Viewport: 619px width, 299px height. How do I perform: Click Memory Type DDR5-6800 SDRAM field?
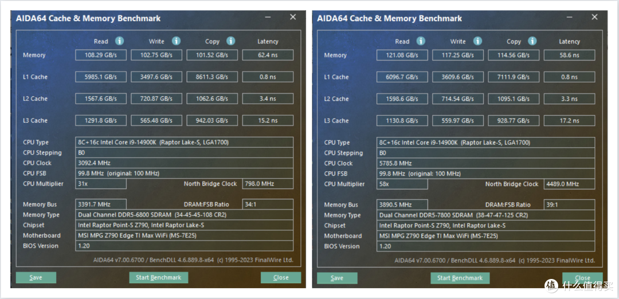point(185,215)
